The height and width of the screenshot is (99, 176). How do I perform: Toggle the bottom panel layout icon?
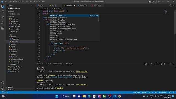click(153, 2)
